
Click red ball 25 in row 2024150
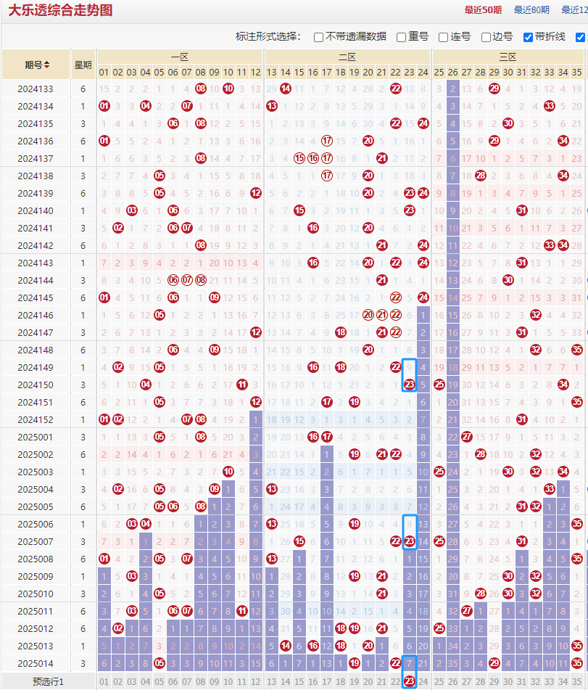[439, 385]
